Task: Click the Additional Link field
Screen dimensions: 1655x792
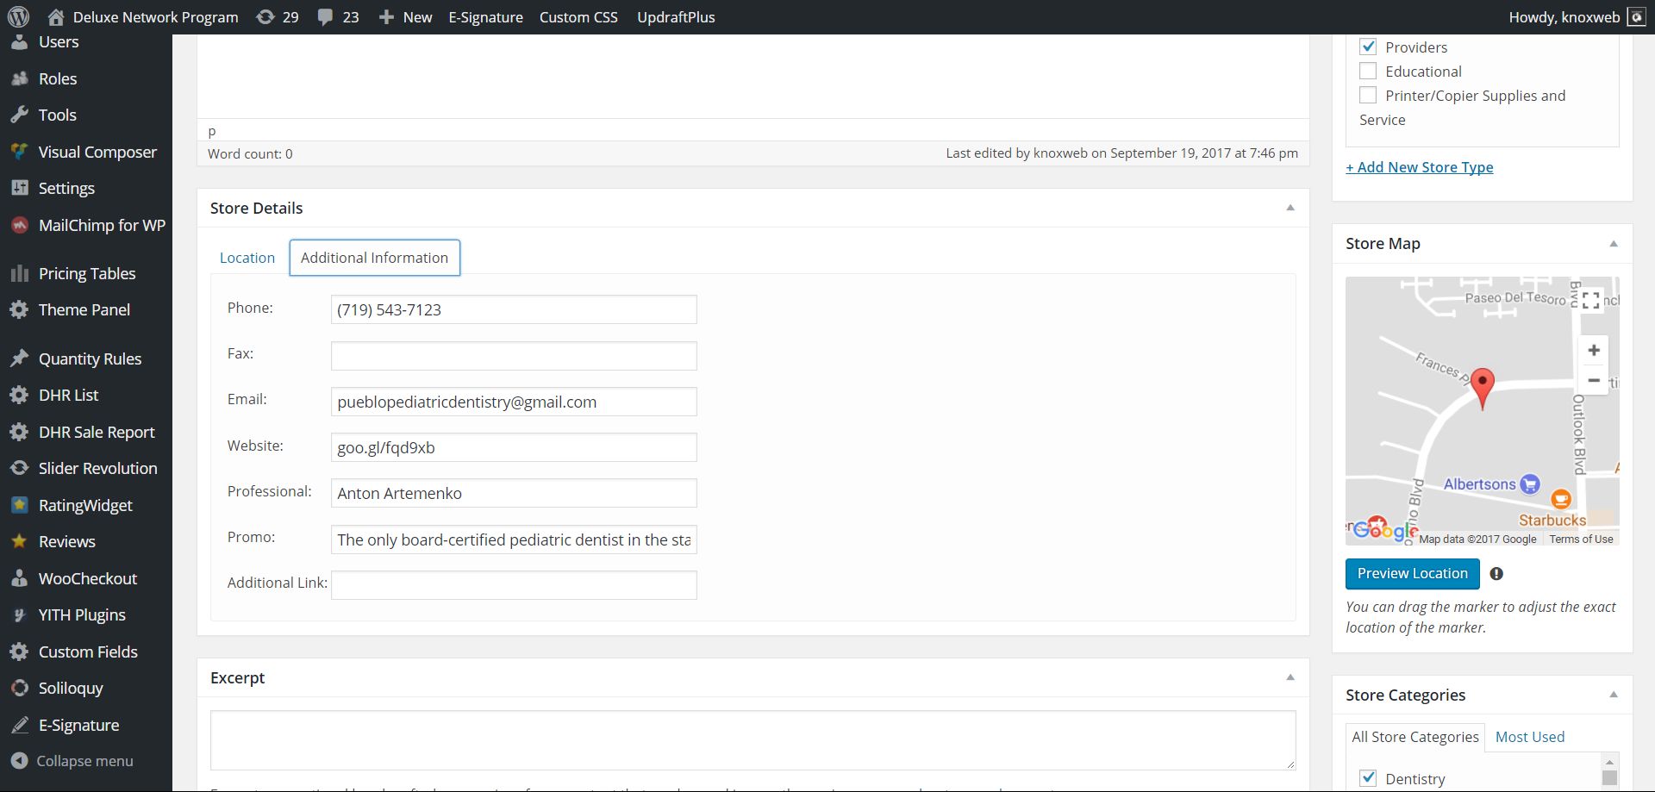Action: click(514, 585)
